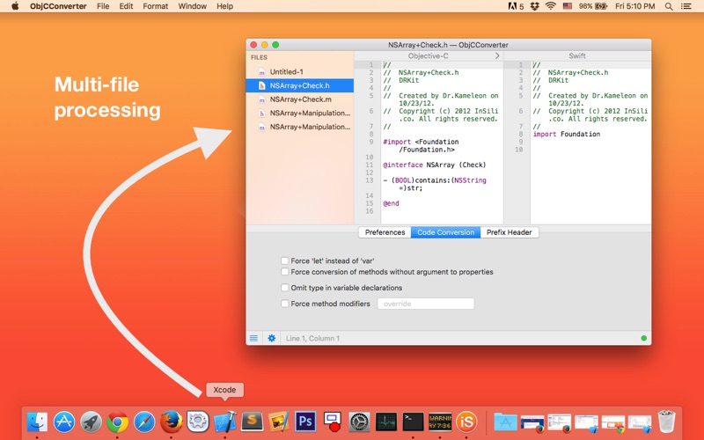704x440 pixels.
Task: Open System Preferences in the Dock
Action: tap(359, 422)
